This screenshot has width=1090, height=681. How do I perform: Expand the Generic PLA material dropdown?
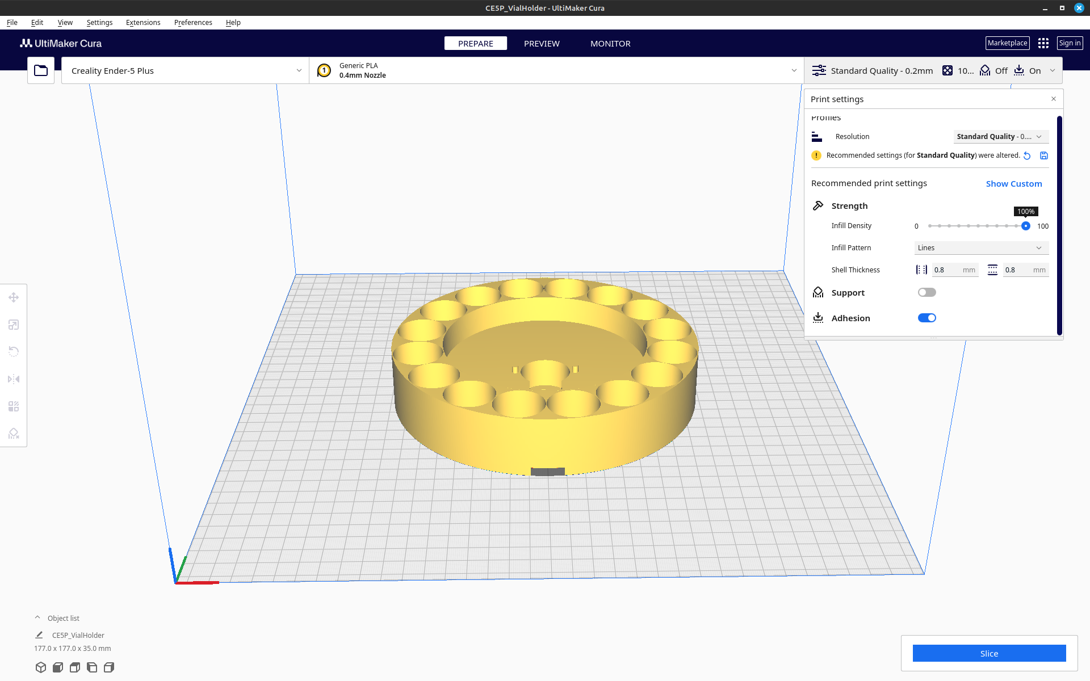556,70
